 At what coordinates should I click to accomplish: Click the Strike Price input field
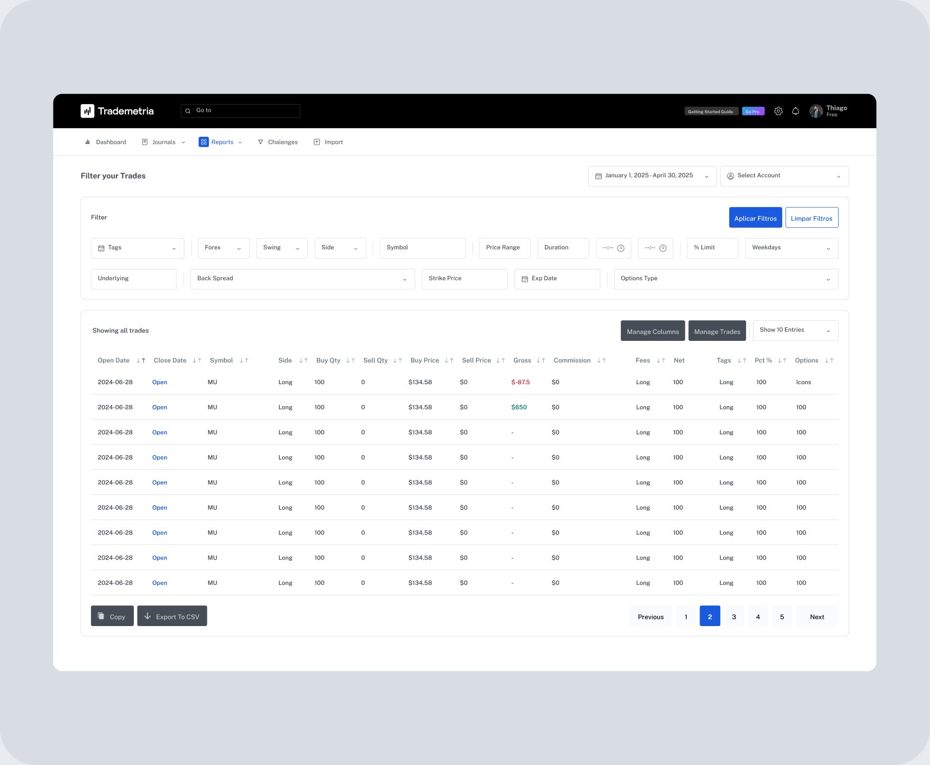point(464,279)
